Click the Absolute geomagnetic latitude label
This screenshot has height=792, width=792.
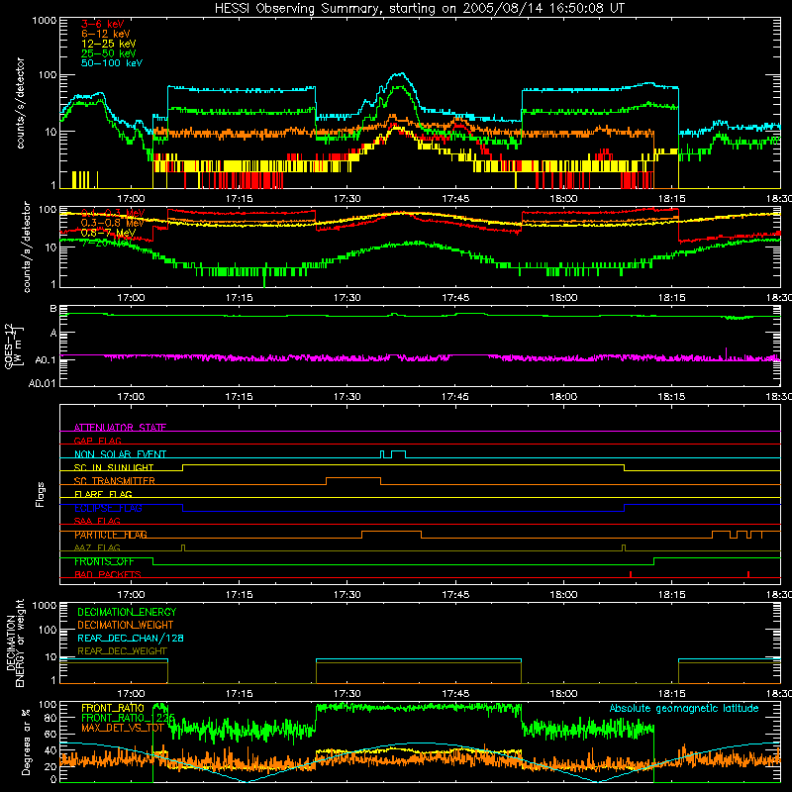pyautogui.click(x=684, y=708)
